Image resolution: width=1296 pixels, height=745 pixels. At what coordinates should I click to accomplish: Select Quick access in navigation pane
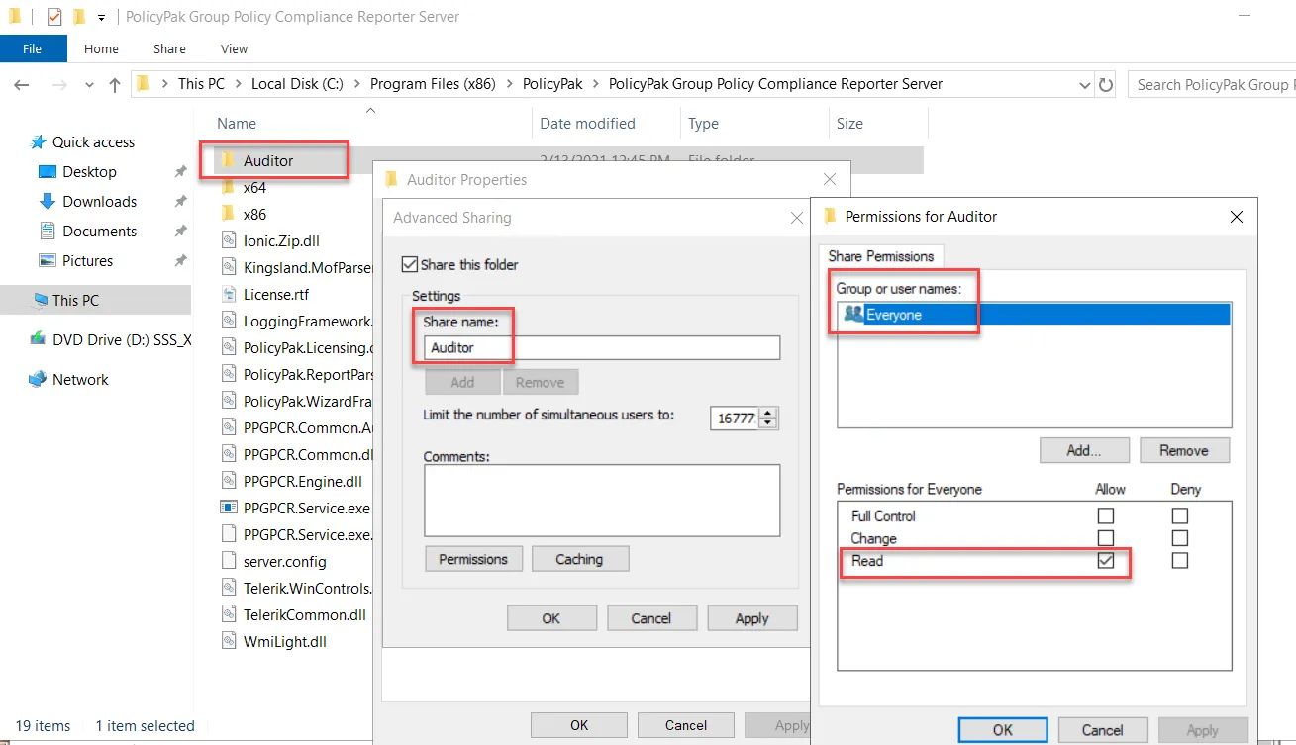pyautogui.click(x=93, y=142)
